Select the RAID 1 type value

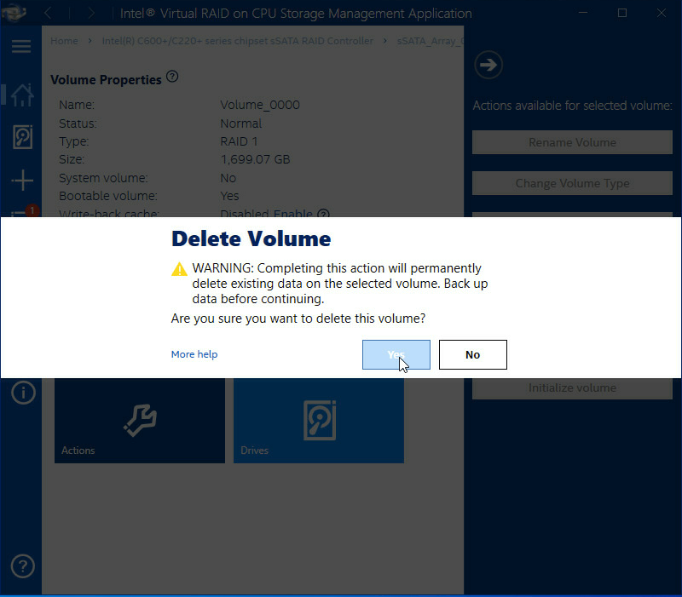239,141
